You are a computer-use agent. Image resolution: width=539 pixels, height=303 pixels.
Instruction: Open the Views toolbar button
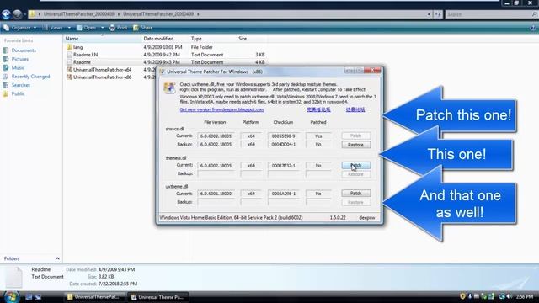pyautogui.click(x=54, y=28)
